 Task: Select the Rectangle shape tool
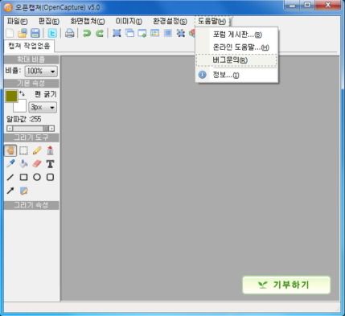(23, 177)
